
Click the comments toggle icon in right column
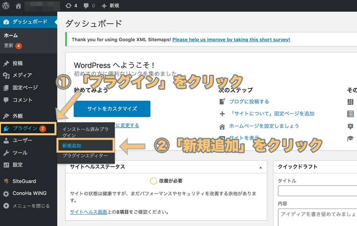click(x=350, y=126)
